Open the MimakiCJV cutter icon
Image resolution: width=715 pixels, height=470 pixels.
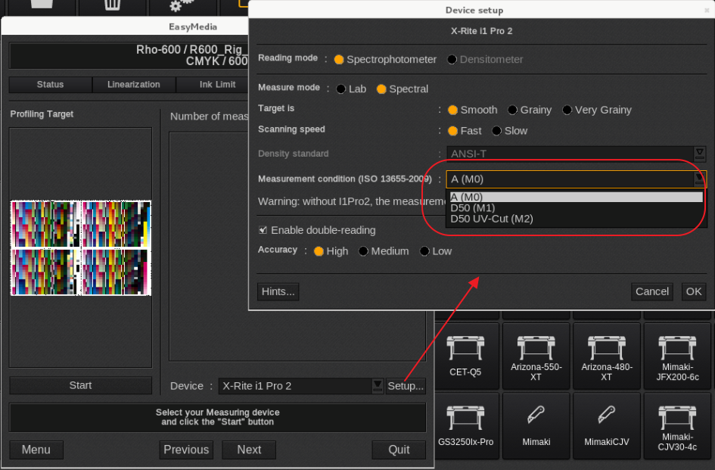click(x=606, y=424)
